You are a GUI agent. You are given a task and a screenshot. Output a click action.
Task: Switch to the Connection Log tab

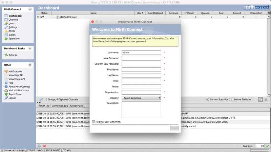tap(60, 106)
